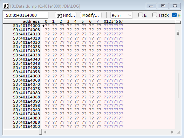The image size is (184, 138).
Task: Click the 01234567 ASCII column header
Action: pyautogui.click(x=114, y=21)
